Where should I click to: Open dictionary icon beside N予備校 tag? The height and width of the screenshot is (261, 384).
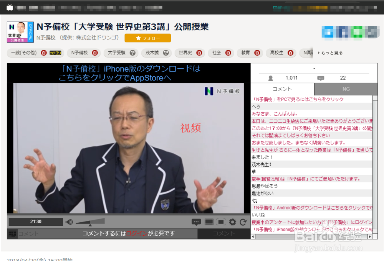point(95,53)
